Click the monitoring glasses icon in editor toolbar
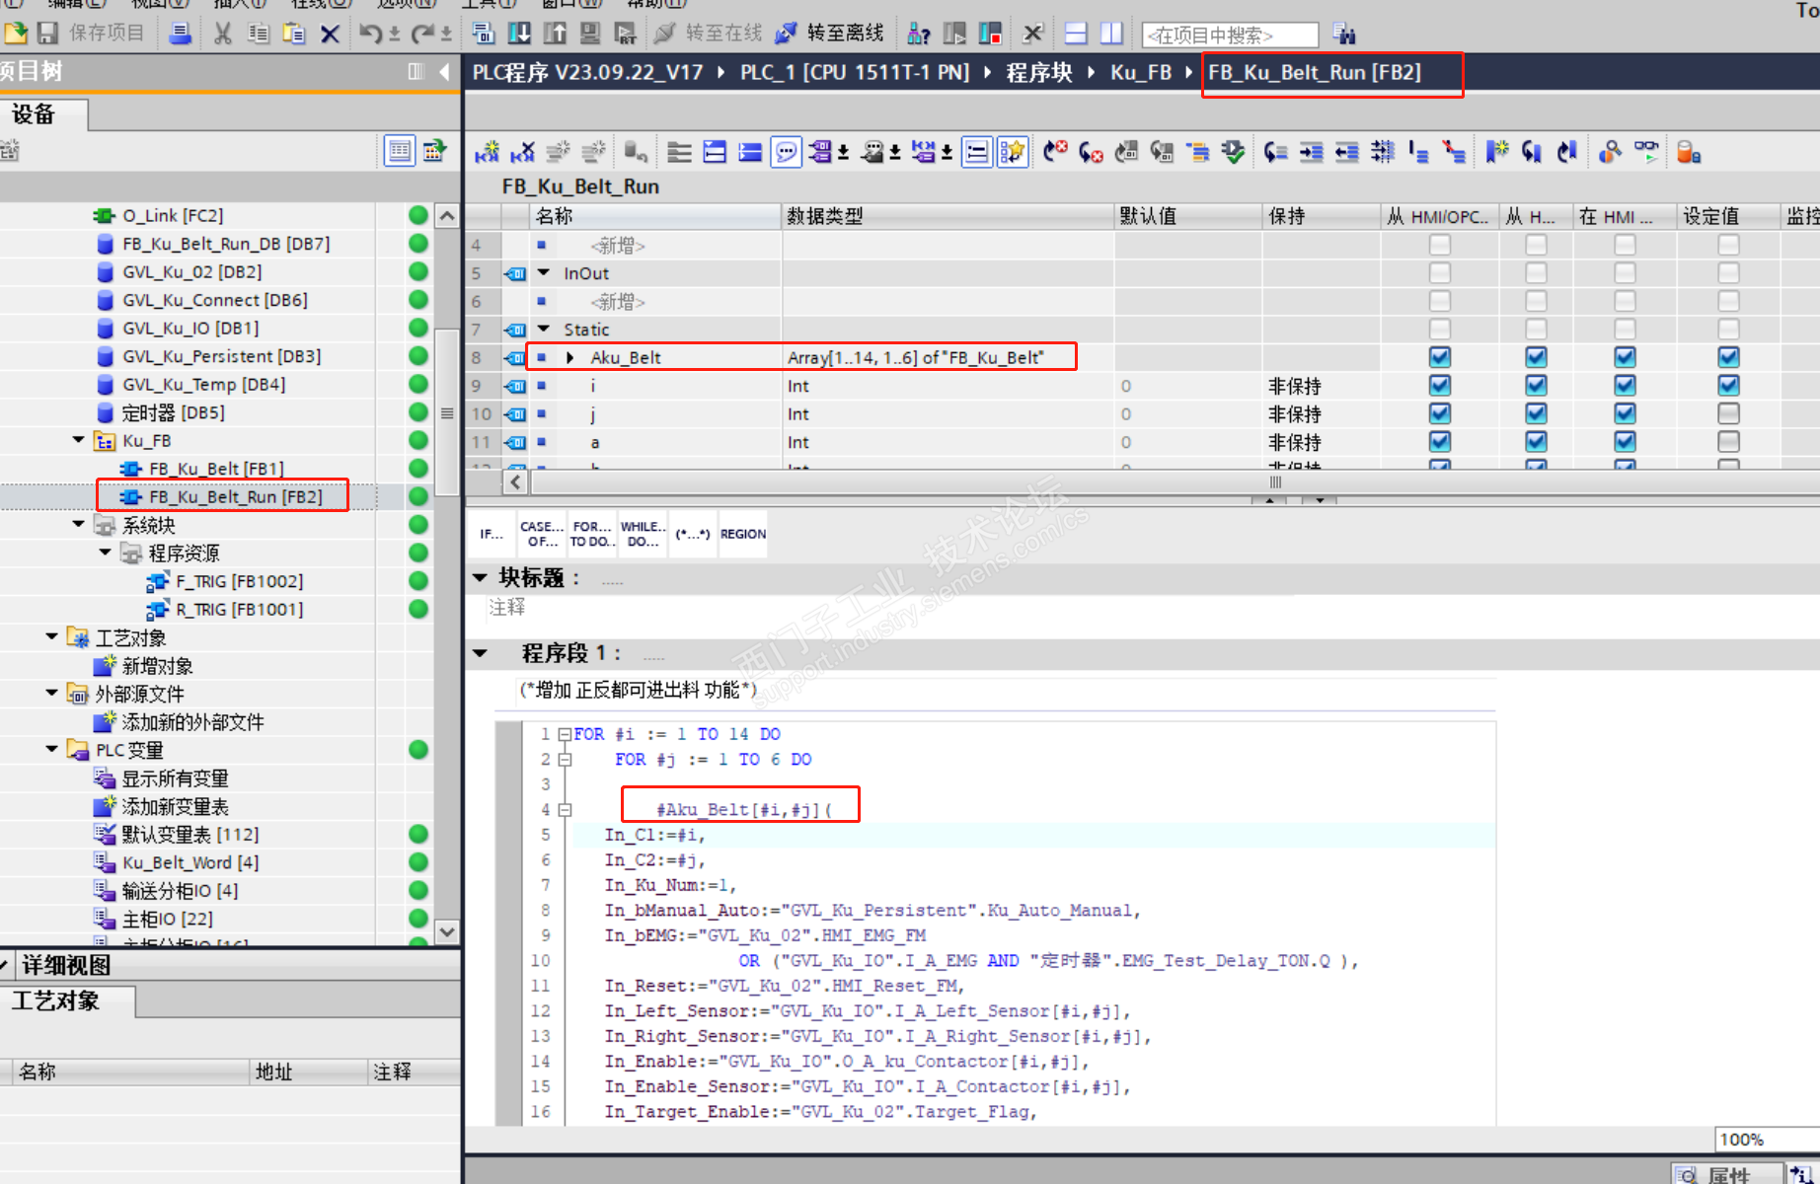Screen dimensions: 1820x1184 [1646, 152]
